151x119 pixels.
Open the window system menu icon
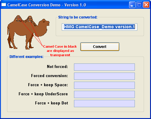[4, 5]
